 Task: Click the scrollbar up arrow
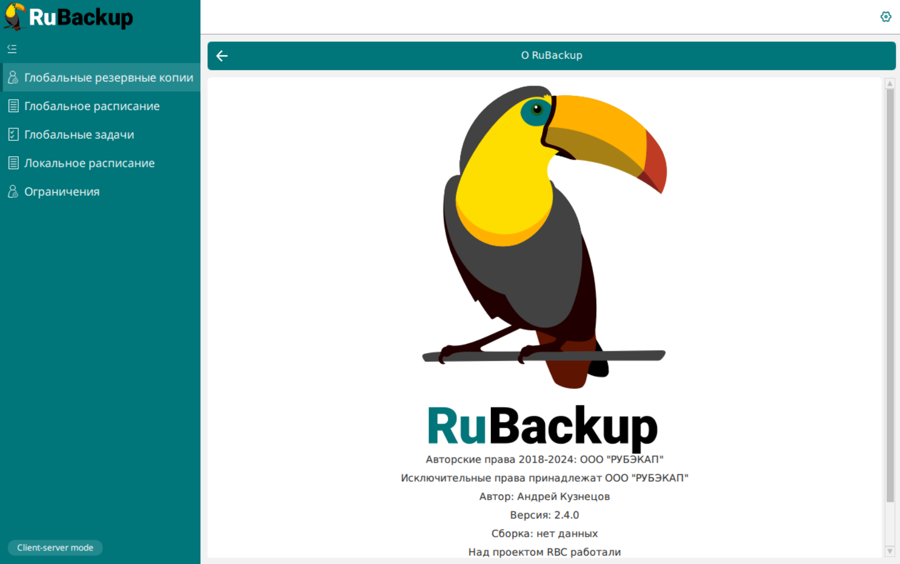pos(890,84)
